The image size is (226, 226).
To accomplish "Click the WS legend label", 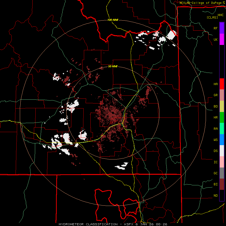I will coord(215,140).
